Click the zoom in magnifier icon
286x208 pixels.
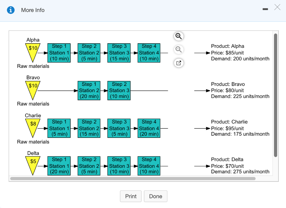pos(178,36)
